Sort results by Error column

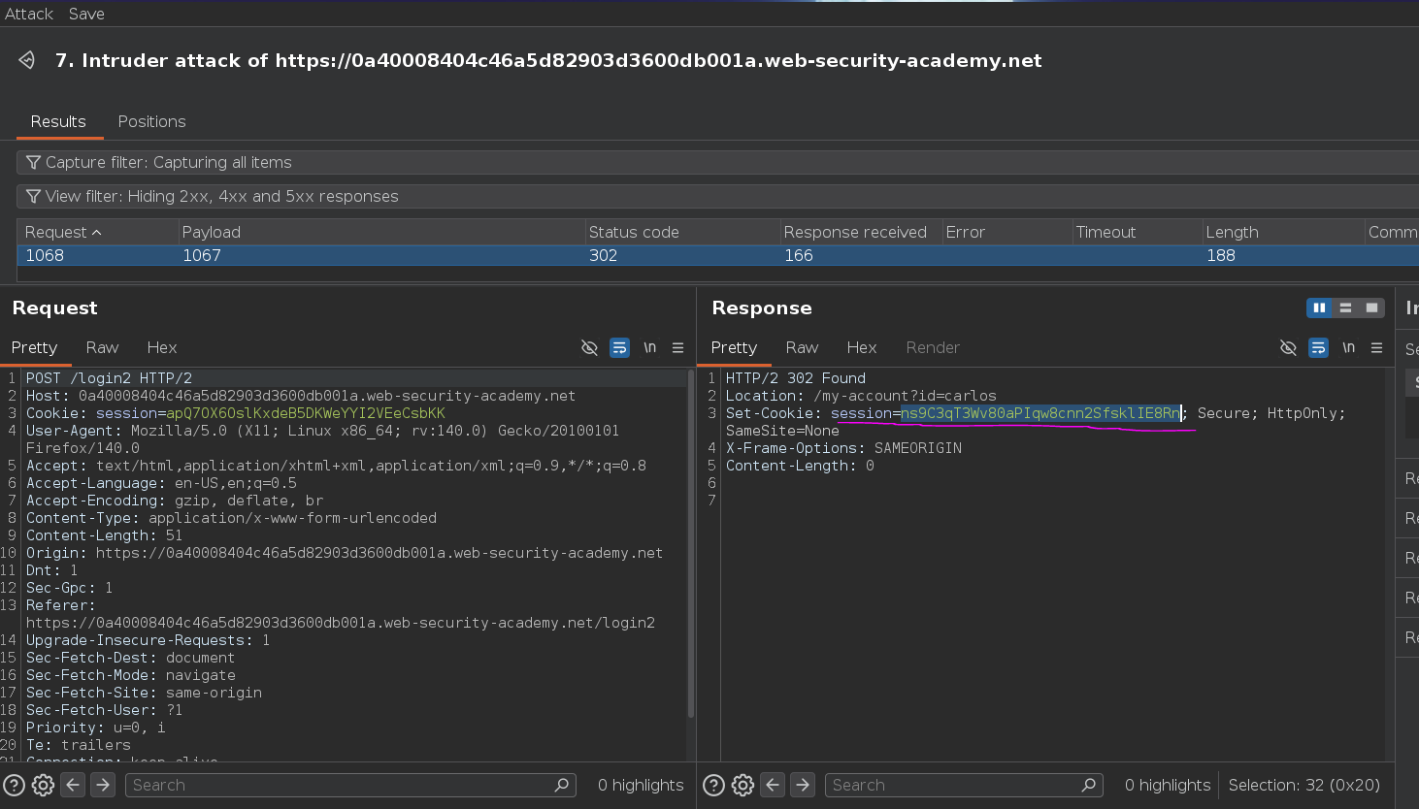click(x=1007, y=232)
